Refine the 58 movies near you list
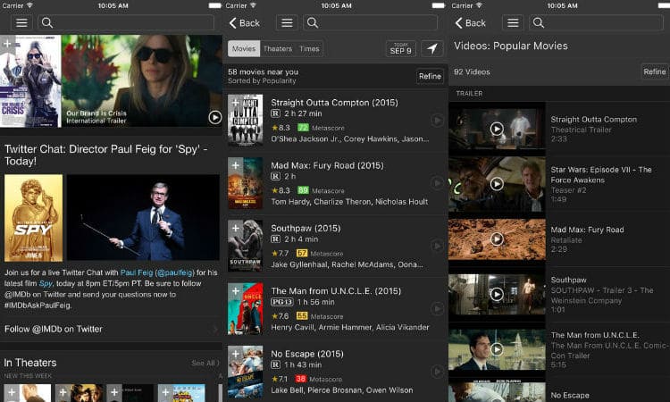The image size is (670, 402). click(430, 76)
